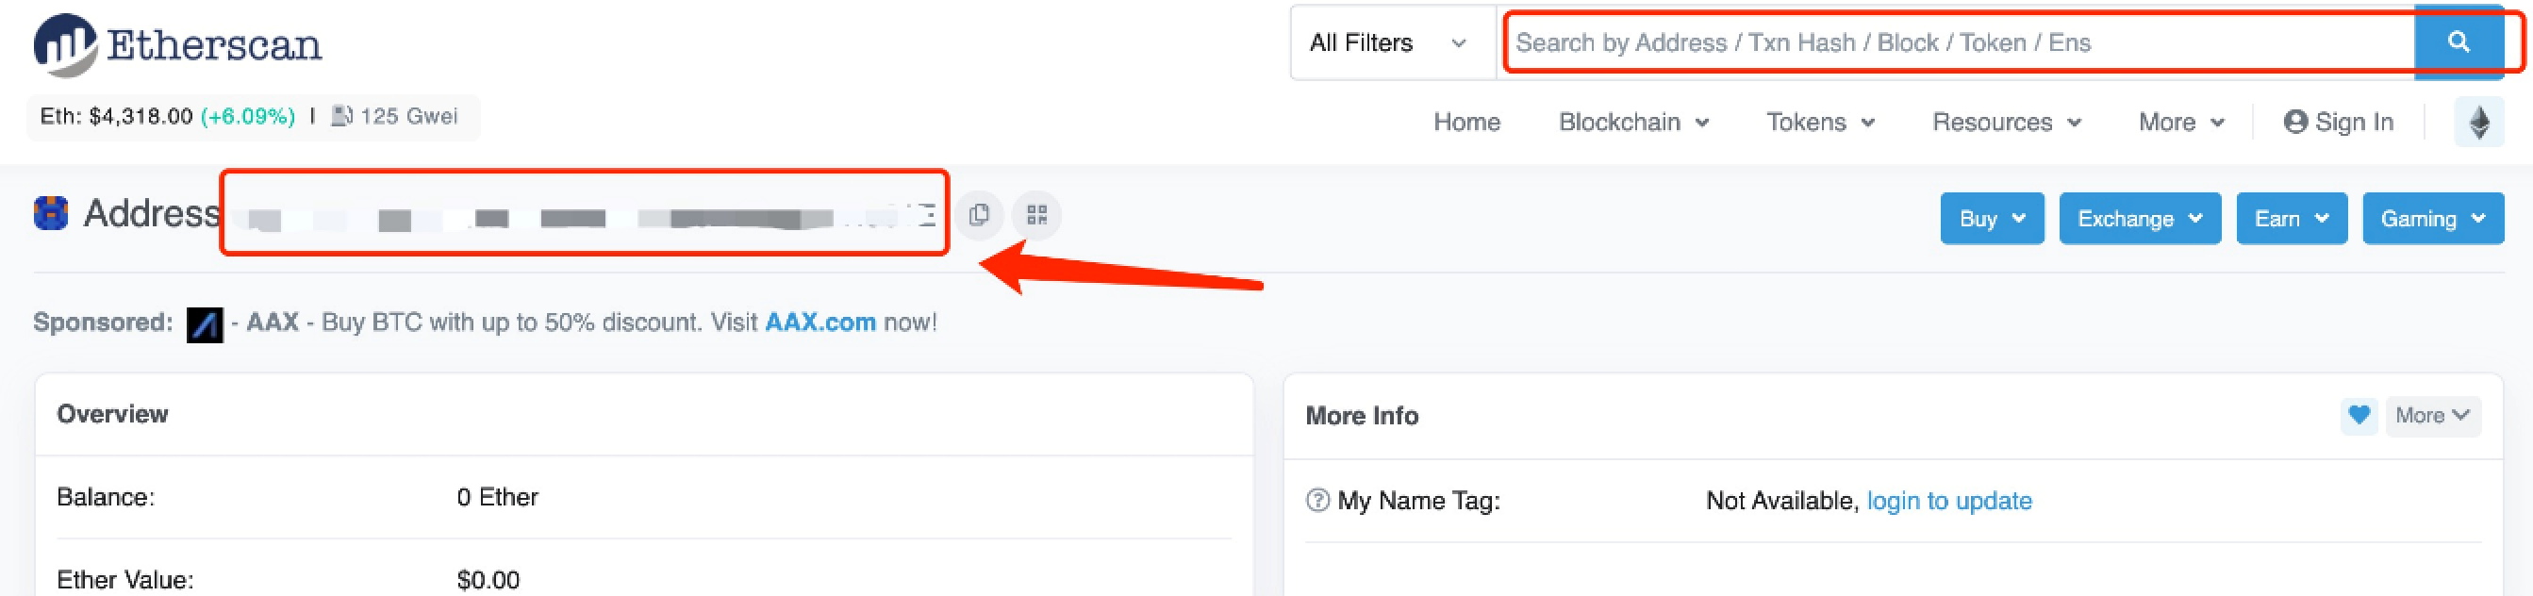Viewport: 2533px width, 596px height.
Task: Click the gas pump Gwei icon
Action: click(341, 116)
